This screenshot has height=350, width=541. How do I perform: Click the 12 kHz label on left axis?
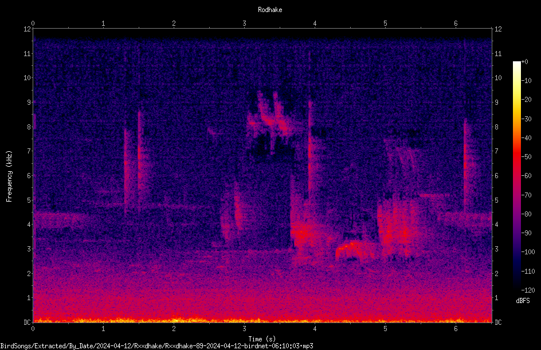pyautogui.click(x=28, y=29)
